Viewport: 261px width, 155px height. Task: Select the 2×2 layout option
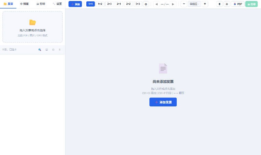(x=128, y=4)
